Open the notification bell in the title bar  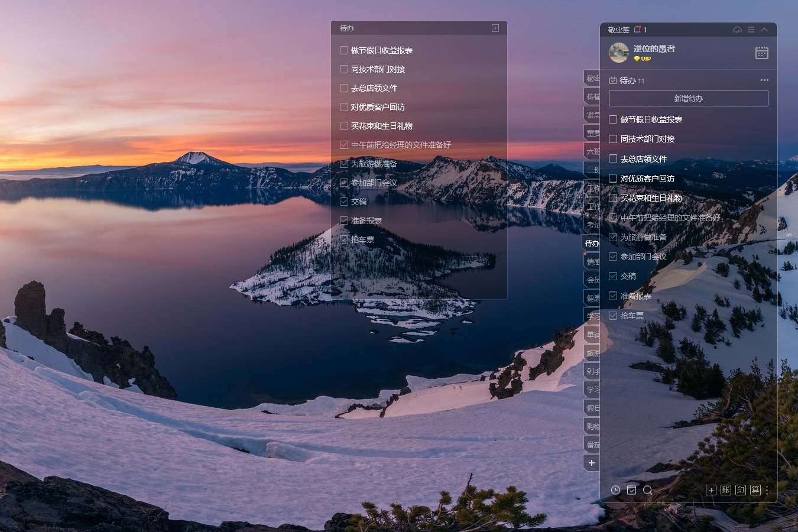click(638, 30)
